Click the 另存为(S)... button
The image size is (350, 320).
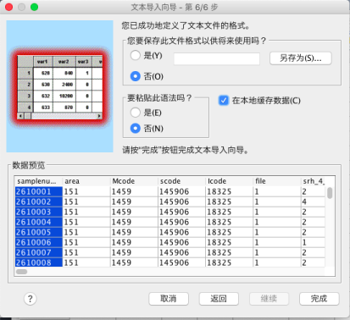[x=301, y=58]
